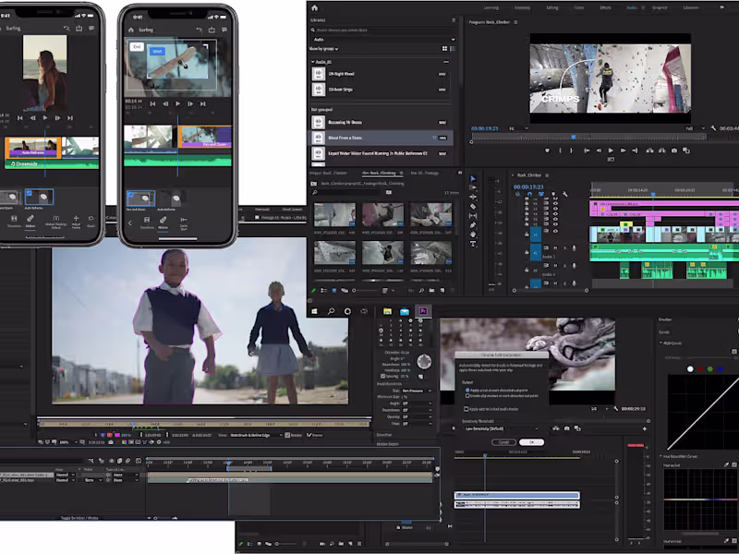Viewport: 739px width, 554px height.
Task: Select the Type tool
Action: click(473, 244)
